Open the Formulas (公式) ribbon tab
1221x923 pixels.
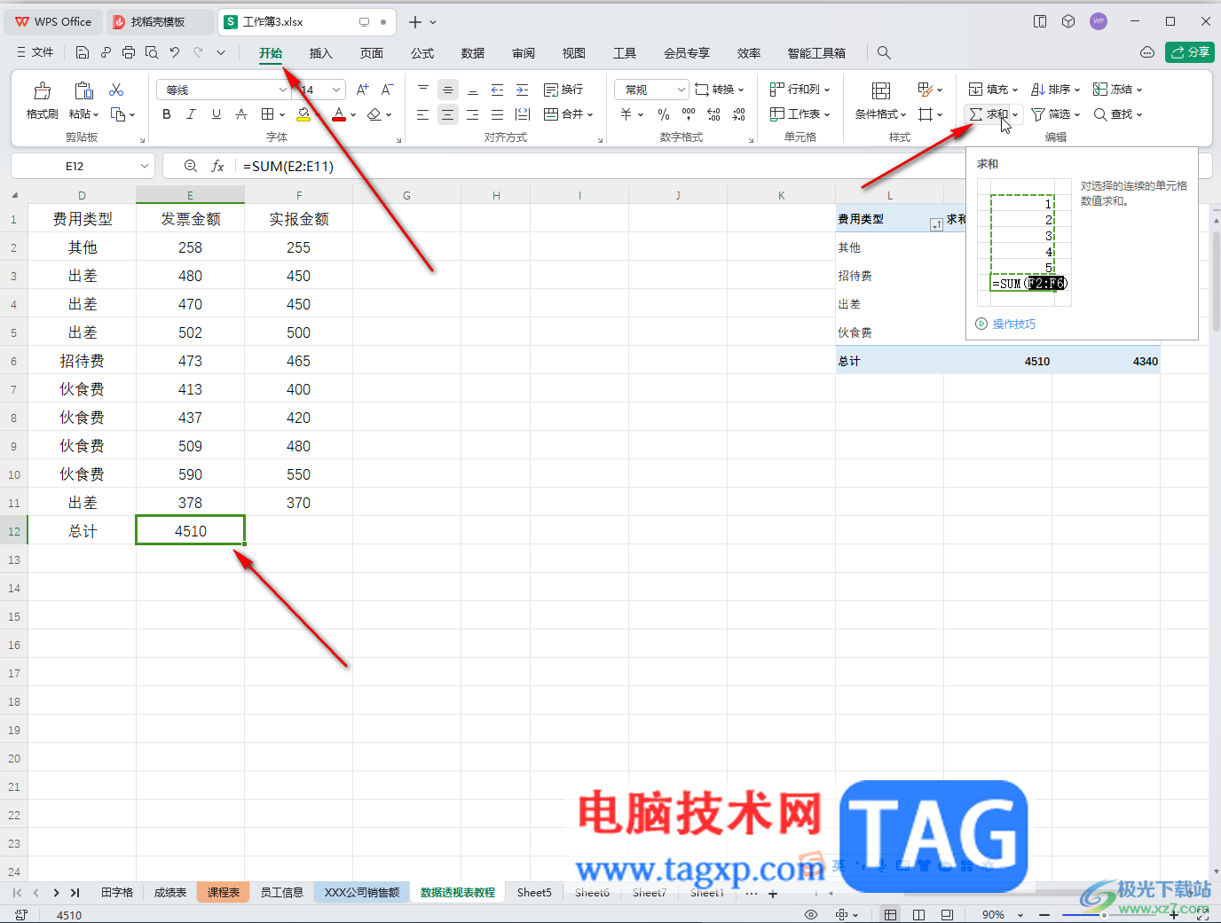[x=422, y=53]
